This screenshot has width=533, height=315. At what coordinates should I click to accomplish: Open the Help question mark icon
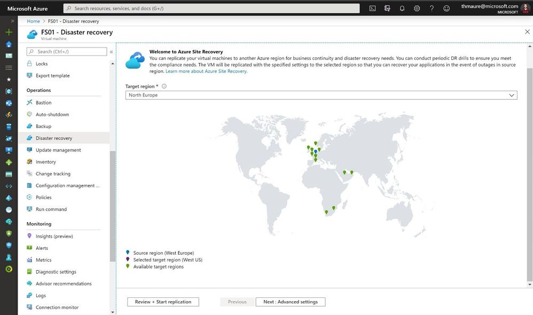coord(432,9)
